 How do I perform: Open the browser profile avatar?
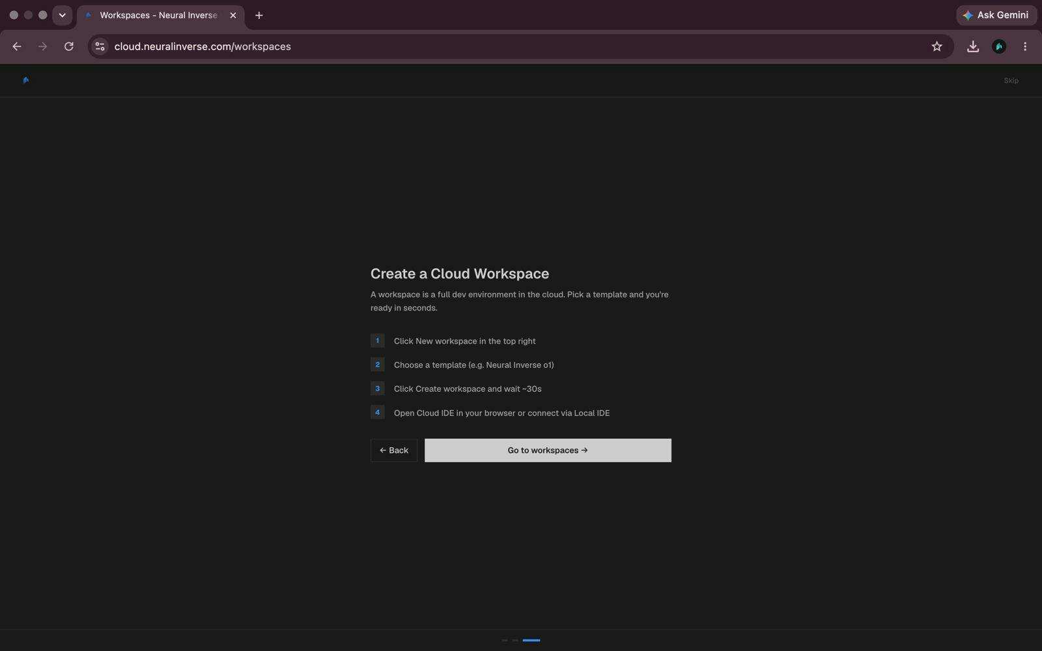[x=999, y=46]
